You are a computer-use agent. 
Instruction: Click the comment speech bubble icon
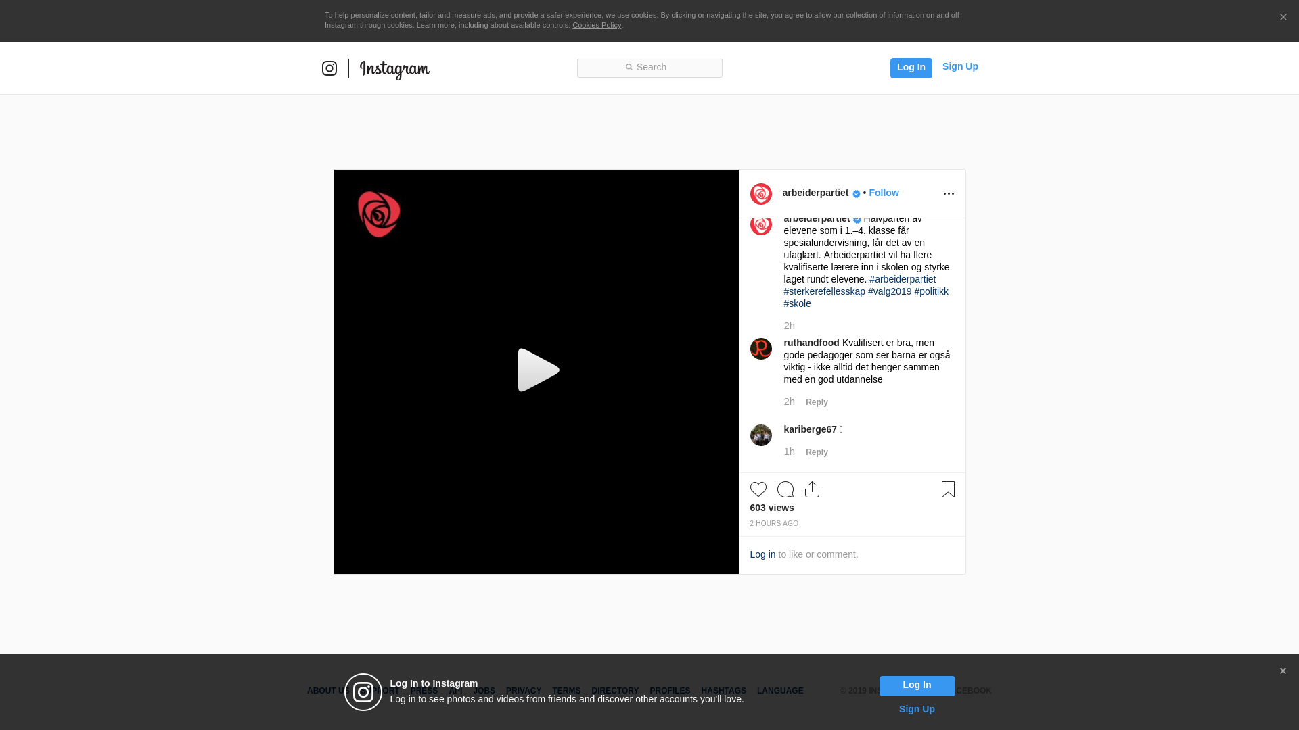coord(785,489)
